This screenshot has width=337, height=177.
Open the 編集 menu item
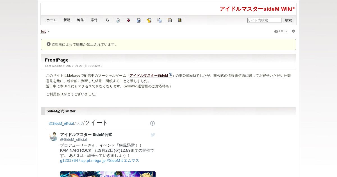[x=80, y=20]
